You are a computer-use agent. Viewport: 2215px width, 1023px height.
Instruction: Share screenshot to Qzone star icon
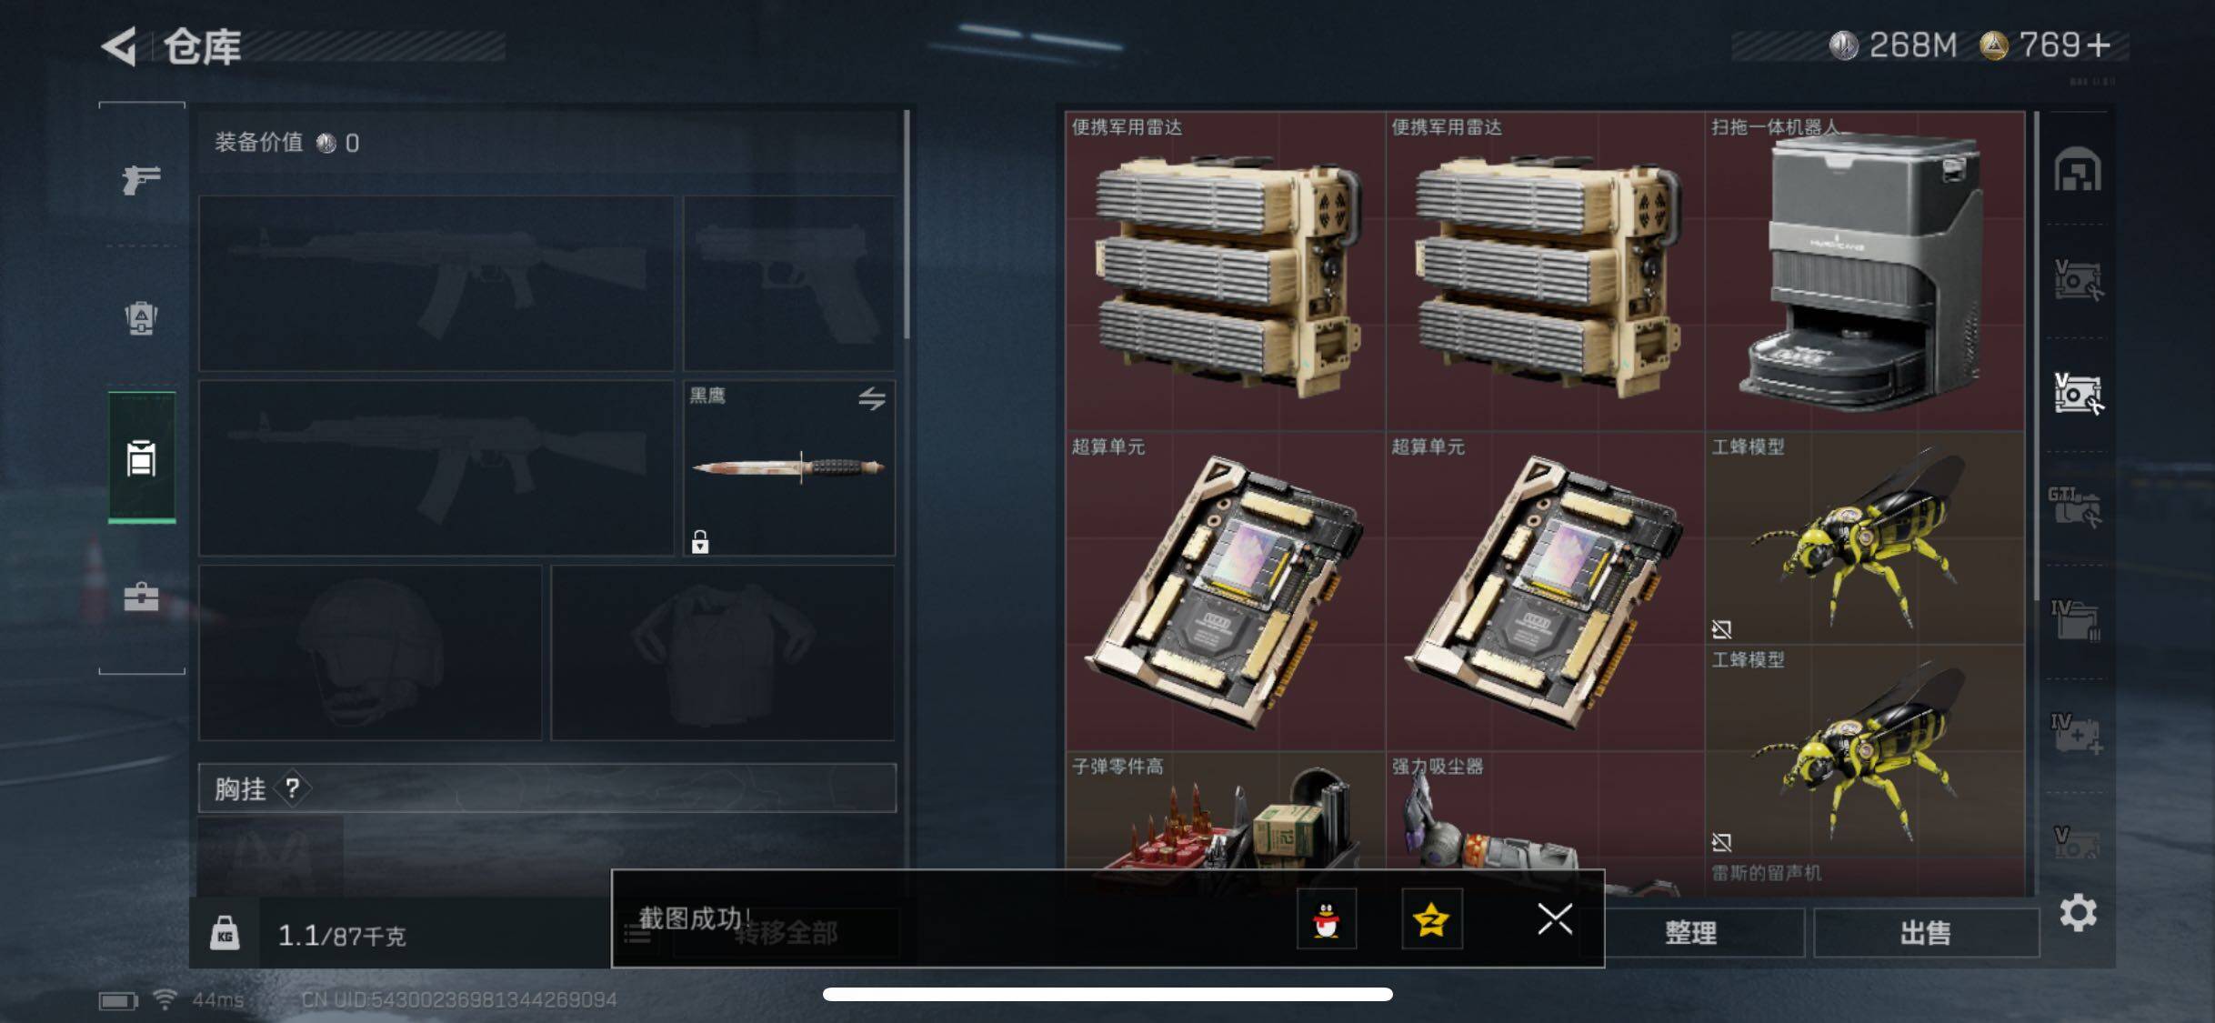click(x=1432, y=919)
